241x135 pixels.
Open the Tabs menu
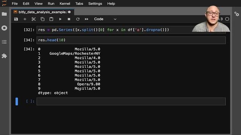click(79, 3)
